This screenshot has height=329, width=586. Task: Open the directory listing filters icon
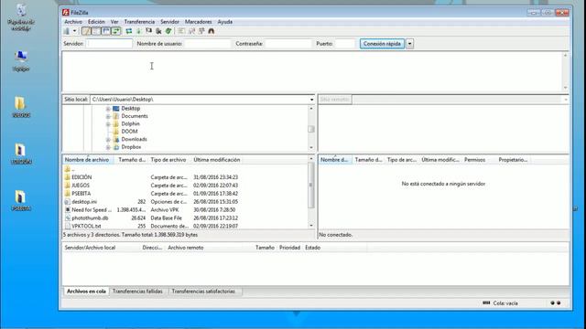(181, 31)
